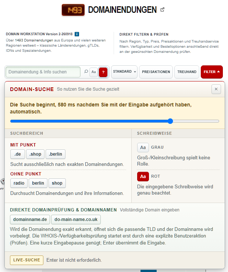
Task: Click the berlin chip under OHNE PUNKT
Action: (x=38, y=183)
